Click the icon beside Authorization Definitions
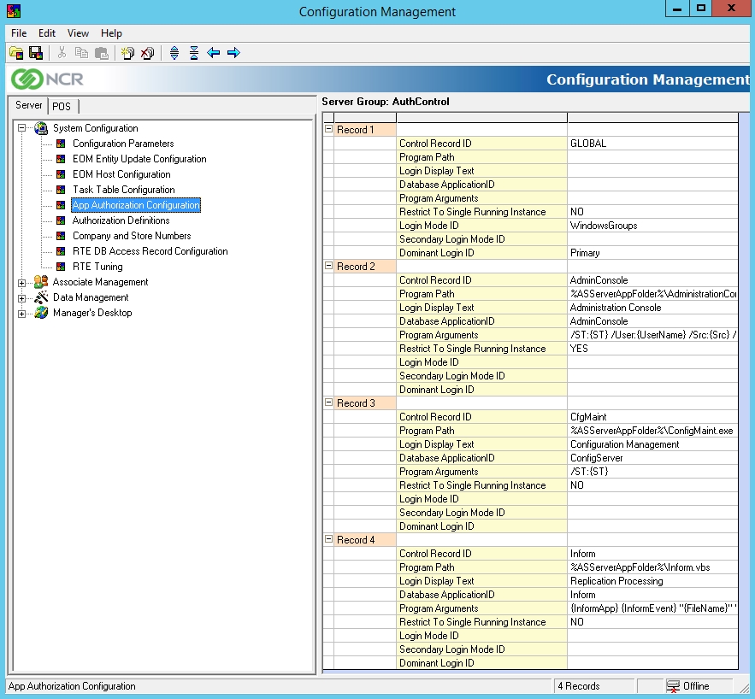This screenshot has height=699, width=755. coord(61,220)
